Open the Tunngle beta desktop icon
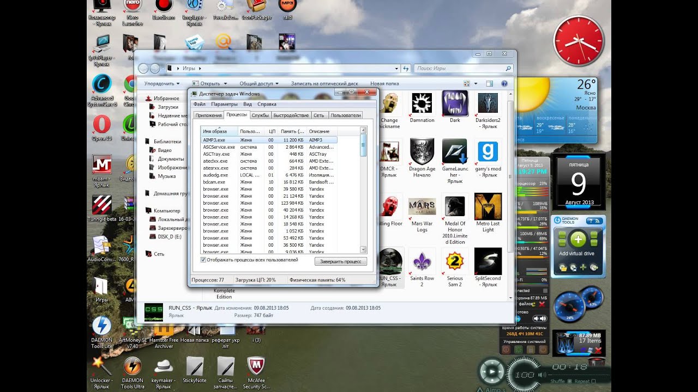 tap(102, 209)
